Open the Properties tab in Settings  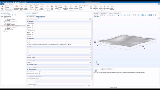tap(34, 13)
